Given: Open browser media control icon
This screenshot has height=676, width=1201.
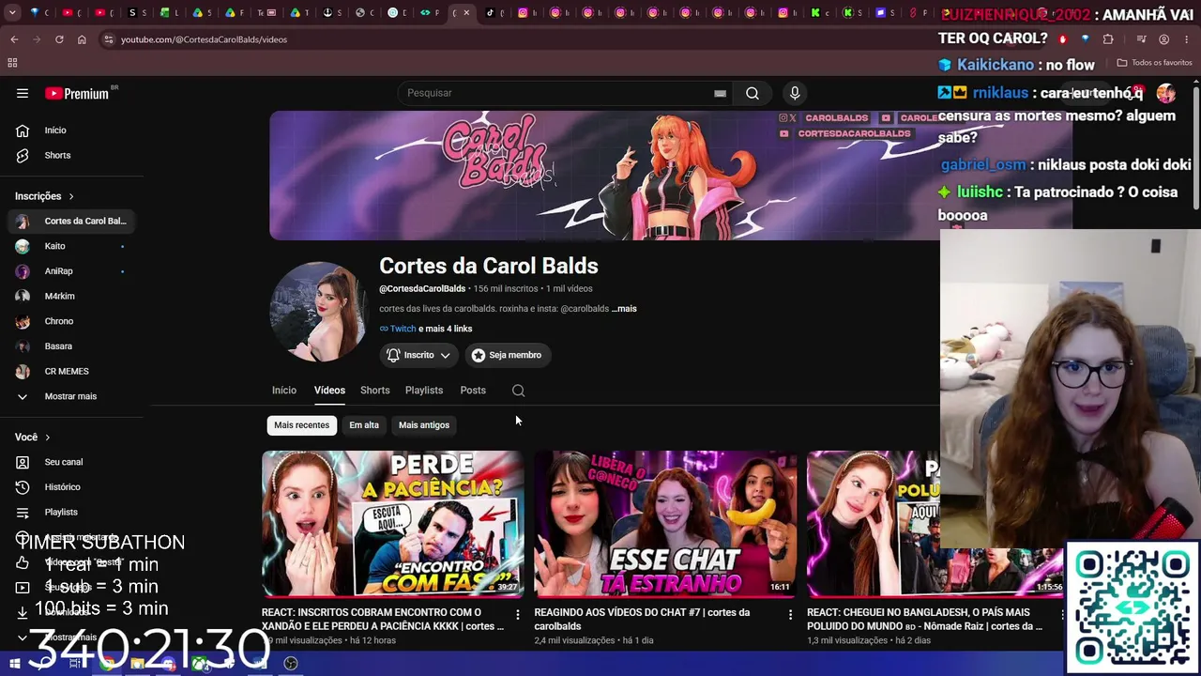Looking at the screenshot, I should pyautogui.click(x=1141, y=39).
